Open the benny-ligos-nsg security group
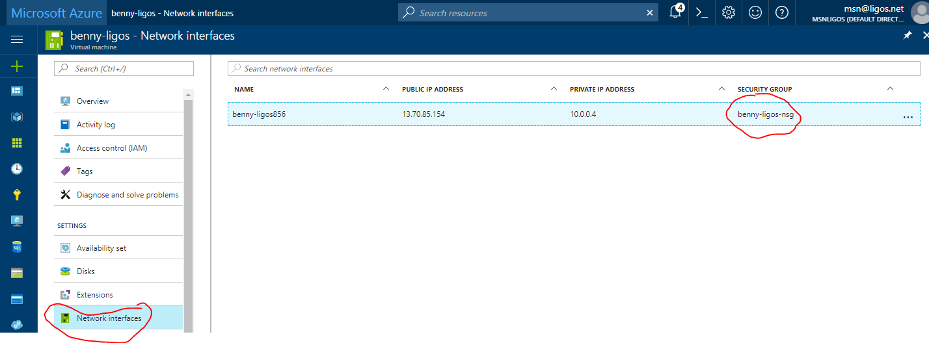The height and width of the screenshot is (343, 929). click(x=766, y=114)
